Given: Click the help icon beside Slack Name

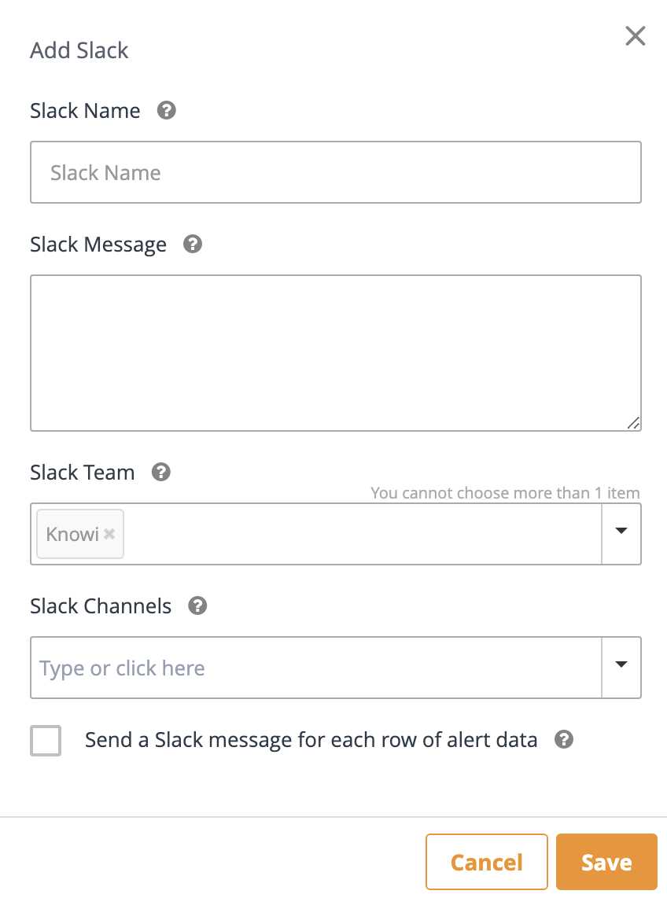Looking at the screenshot, I should pos(166,110).
